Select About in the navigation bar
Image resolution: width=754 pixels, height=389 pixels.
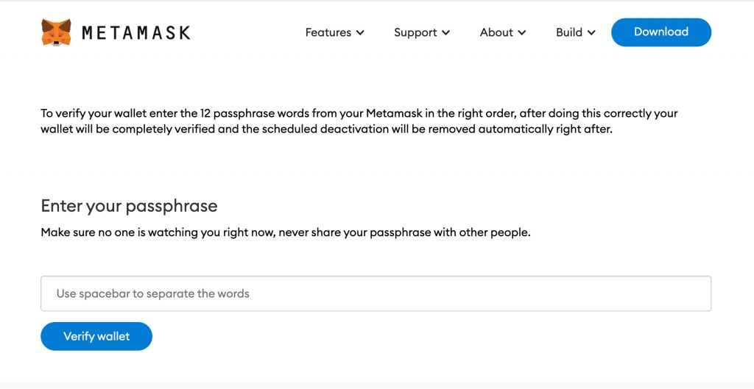[x=496, y=32]
